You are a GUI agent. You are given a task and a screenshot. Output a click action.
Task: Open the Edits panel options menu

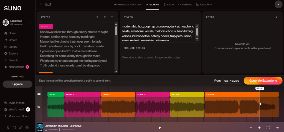point(277,17)
